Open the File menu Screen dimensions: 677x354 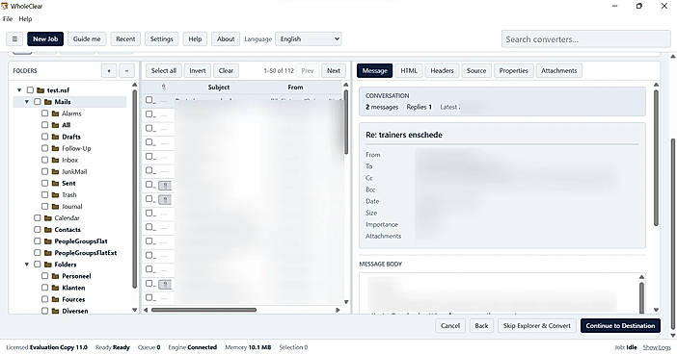pyautogui.click(x=8, y=19)
